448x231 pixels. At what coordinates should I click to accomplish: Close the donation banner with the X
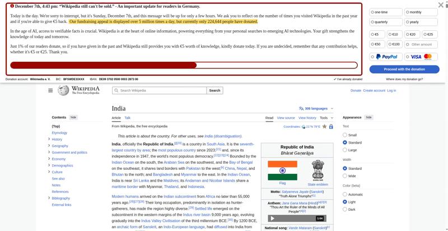(x=441, y=5)
